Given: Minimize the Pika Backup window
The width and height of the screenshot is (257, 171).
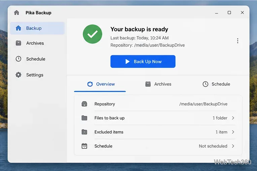Looking at the screenshot, I should [217, 13].
